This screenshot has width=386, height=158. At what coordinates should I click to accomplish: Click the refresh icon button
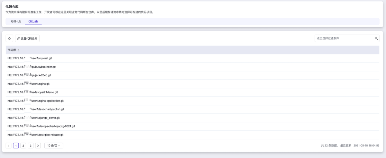pos(9,38)
